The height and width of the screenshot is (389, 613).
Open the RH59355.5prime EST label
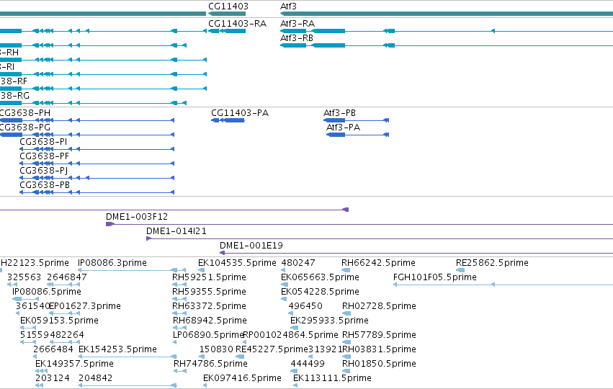[x=209, y=292]
